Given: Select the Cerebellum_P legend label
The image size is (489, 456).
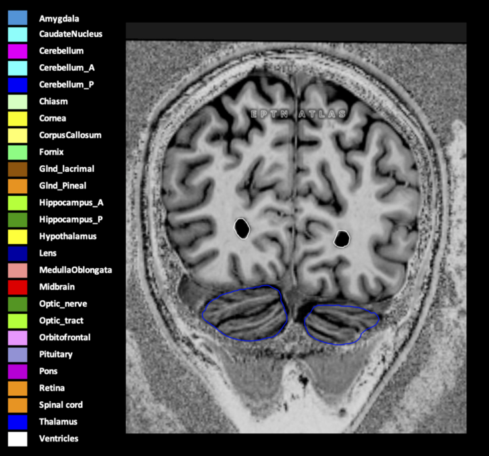Looking at the screenshot, I should click(66, 85).
